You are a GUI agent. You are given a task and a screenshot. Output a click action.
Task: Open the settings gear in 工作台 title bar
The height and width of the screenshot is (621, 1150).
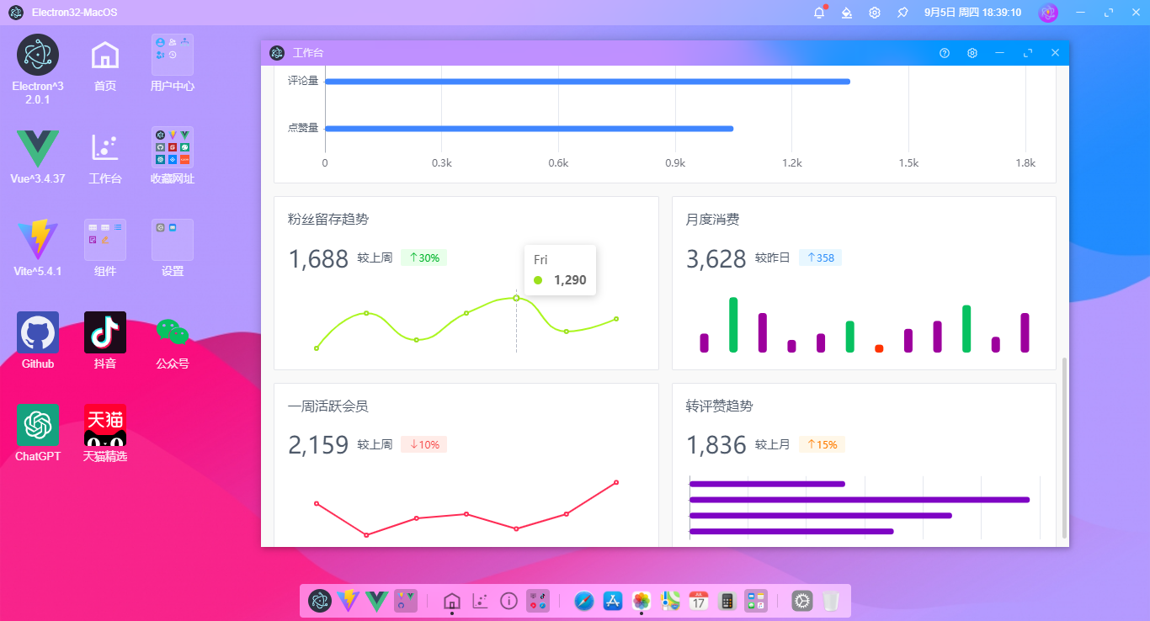pyautogui.click(x=972, y=52)
